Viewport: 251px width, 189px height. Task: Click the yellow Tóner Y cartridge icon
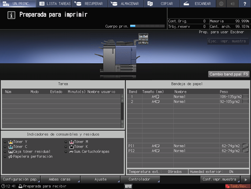point(11,142)
